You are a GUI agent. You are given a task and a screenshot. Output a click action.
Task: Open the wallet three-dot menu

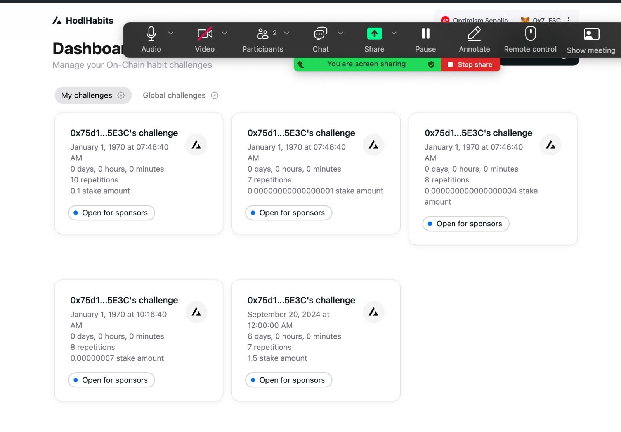coord(569,20)
